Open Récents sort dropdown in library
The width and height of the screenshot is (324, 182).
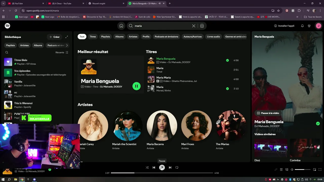(x=62, y=52)
